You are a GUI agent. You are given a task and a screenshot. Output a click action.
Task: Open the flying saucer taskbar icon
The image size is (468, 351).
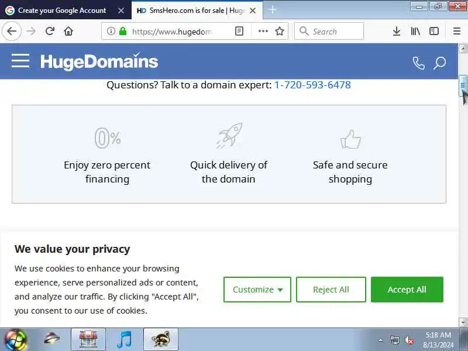coord(52,339)
